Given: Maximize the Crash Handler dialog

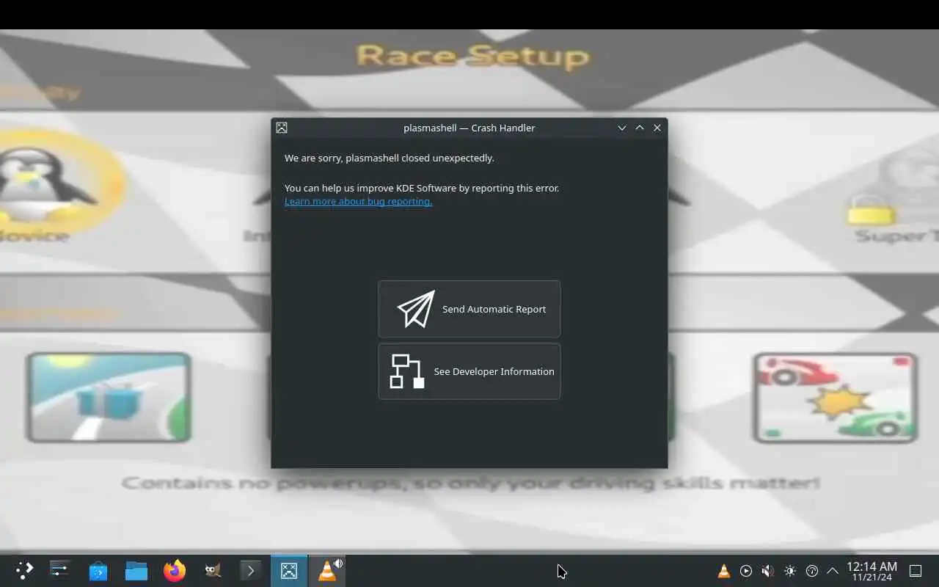Looking at the screenshot, I should (640, 128).
